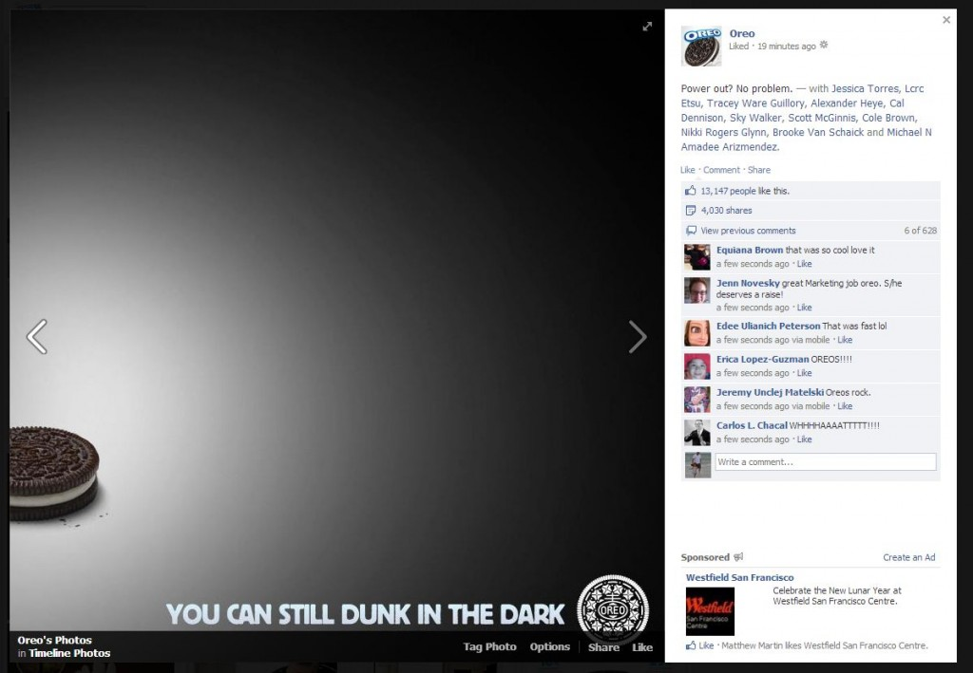Click the Oreo page profile picture
The height and width of the screenshot is (673, 973).
(x=701, y=47)
